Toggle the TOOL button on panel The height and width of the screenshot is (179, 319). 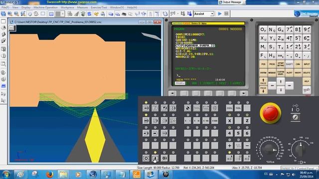tap(238, 108)
